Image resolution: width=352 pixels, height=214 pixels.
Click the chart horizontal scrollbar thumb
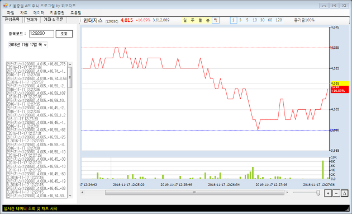click(x=194, y=192)
